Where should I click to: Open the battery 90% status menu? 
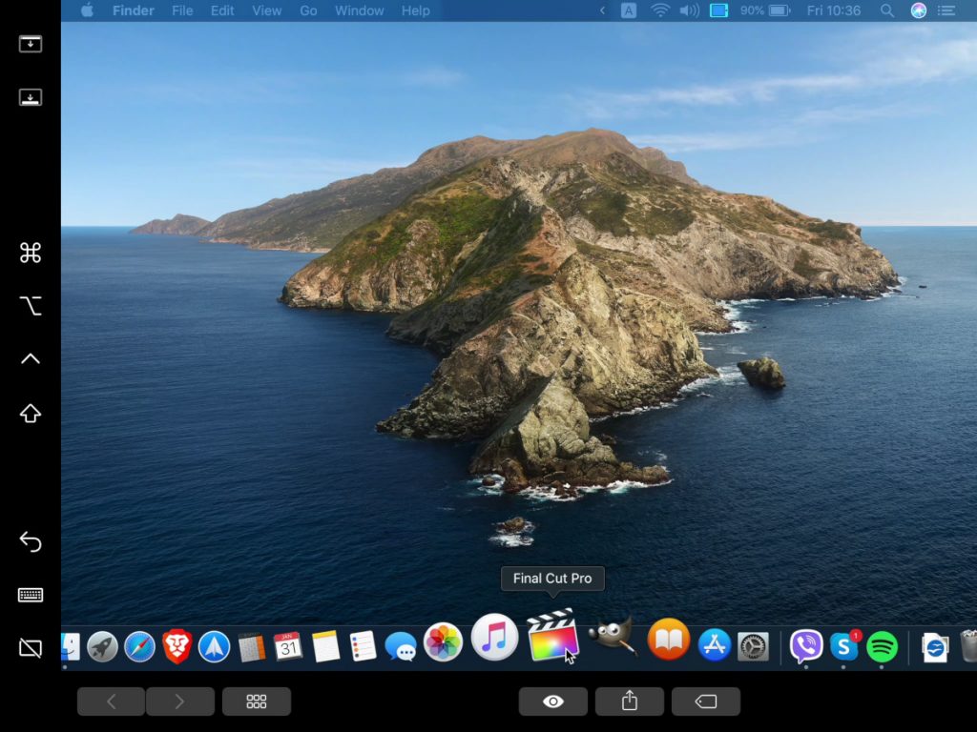764,10
